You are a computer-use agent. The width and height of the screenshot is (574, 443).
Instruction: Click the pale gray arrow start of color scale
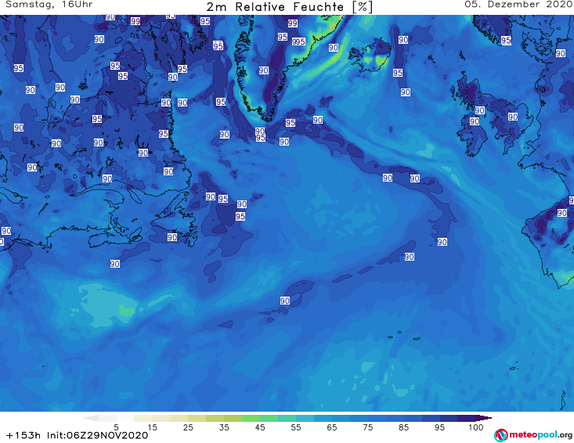pos(90,418)
